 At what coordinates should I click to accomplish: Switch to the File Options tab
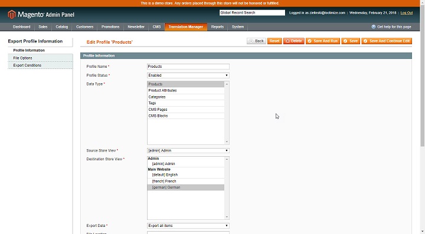[x=40, y=58]
